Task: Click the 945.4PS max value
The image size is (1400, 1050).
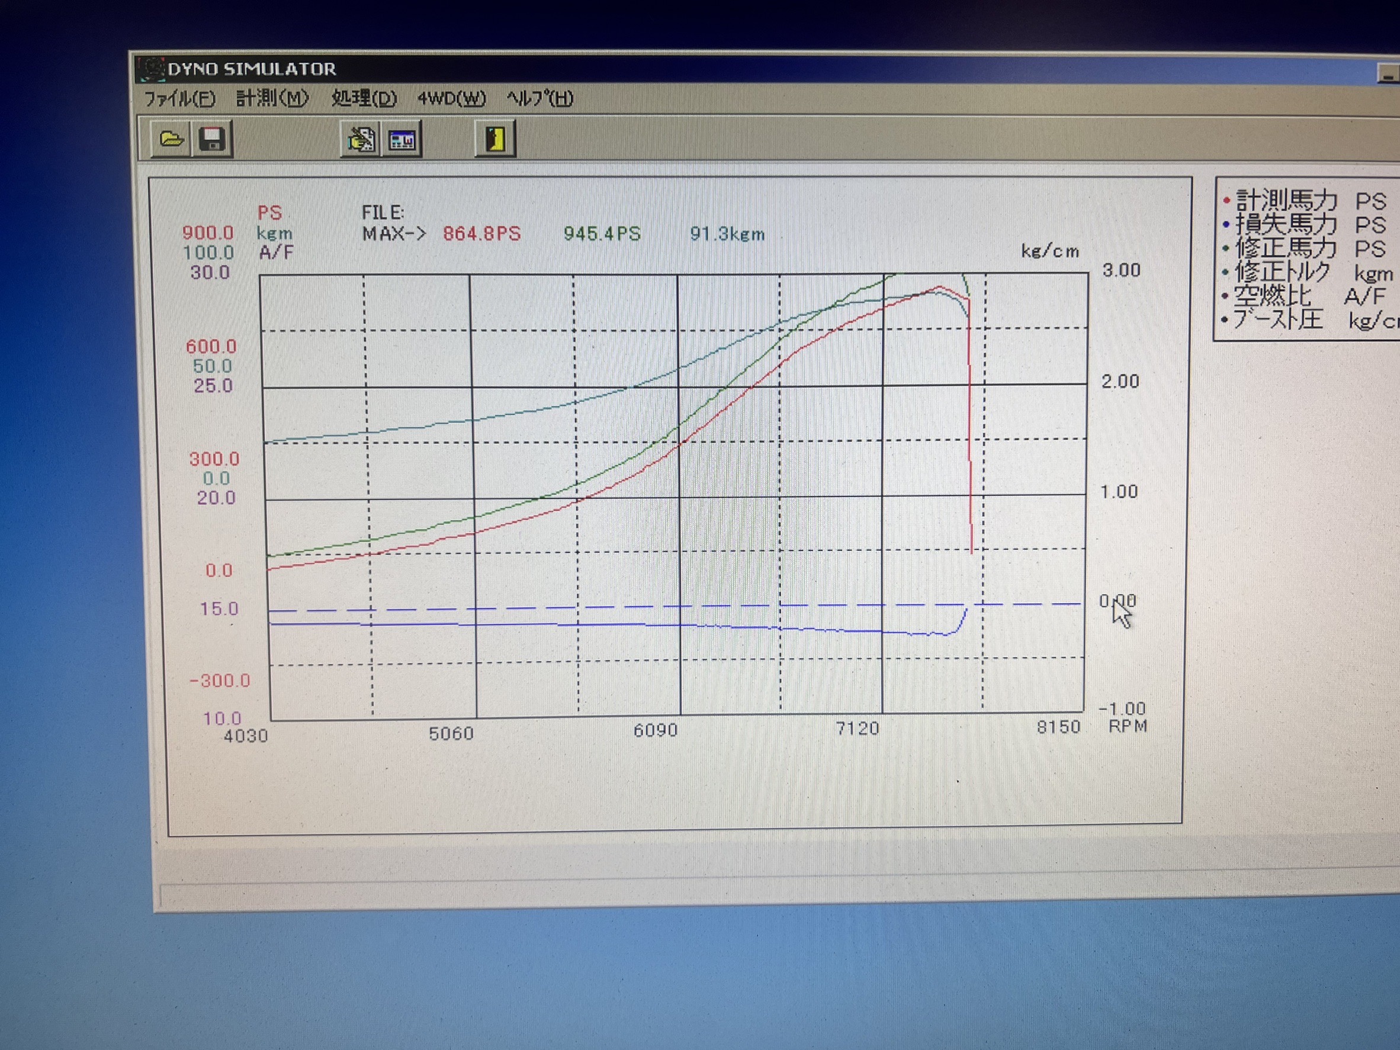Action: point(602,233)
